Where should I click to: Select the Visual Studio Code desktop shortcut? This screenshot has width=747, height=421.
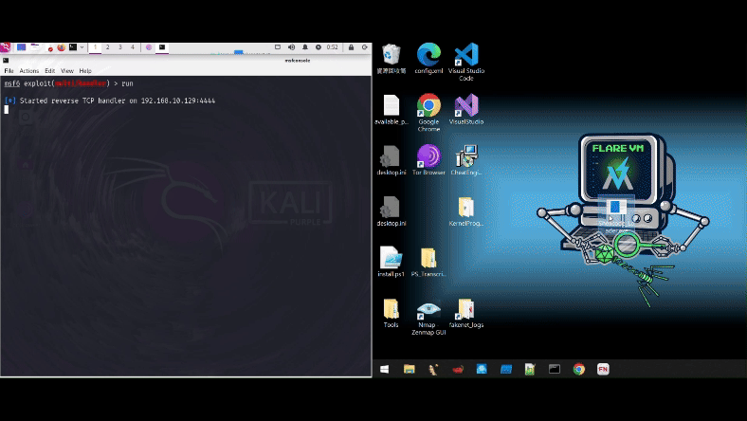(466, 62)
